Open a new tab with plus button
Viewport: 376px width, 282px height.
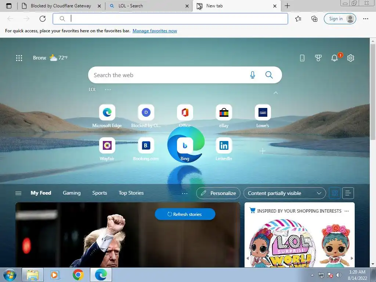pyautogui.click(x=287, y=6)
